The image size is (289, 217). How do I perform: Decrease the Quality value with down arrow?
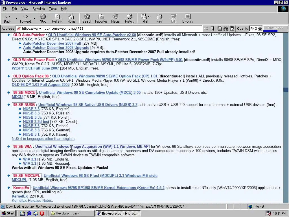click(x=260, y=30)
